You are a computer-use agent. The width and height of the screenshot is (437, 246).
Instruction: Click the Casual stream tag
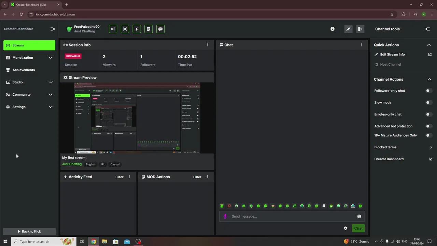click(x=115, y=164)
